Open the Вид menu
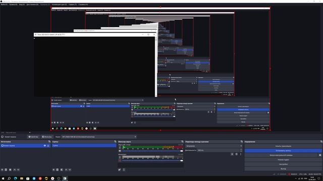The width and height of the screenshot is (323, 181). (x=22, y=5)
